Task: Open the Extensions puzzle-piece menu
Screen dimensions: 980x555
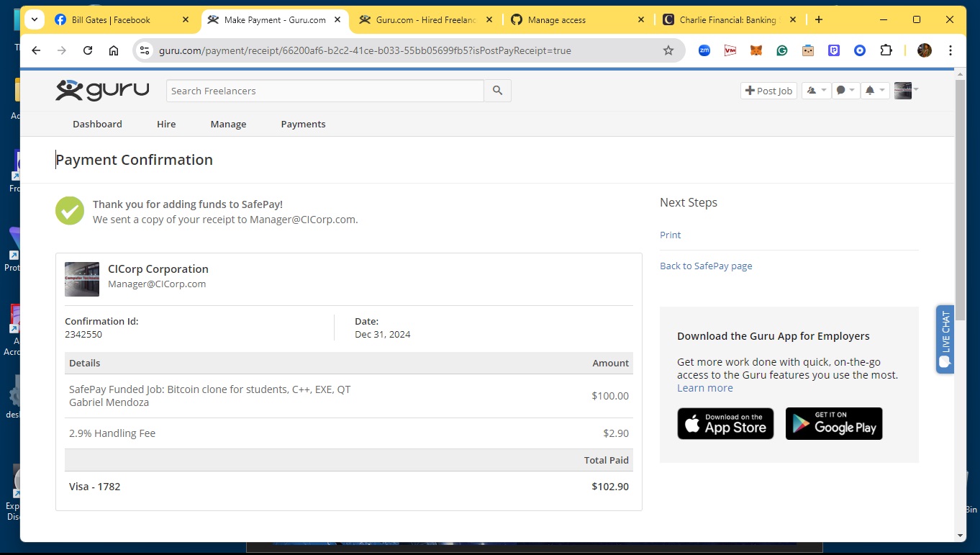Action: click(886, 50)
